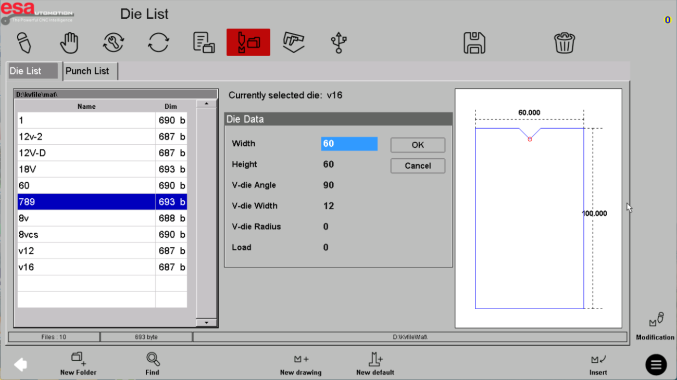Click the trash can delete icon
Image resolution: width=677 pixels, height=380 pixels.
tap(564, 43)
